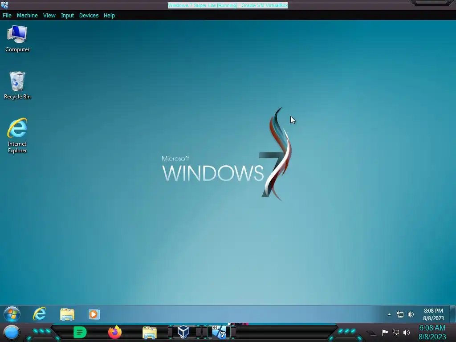Open the host Start orb button

tap(12, 332)
